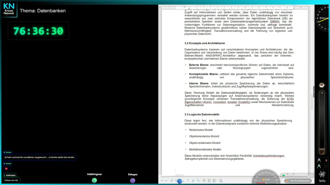Click the coffee fill level meter

coord(322,123)
